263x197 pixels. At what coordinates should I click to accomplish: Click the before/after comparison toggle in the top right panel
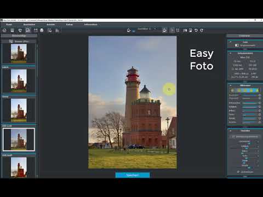pos(245,45)
